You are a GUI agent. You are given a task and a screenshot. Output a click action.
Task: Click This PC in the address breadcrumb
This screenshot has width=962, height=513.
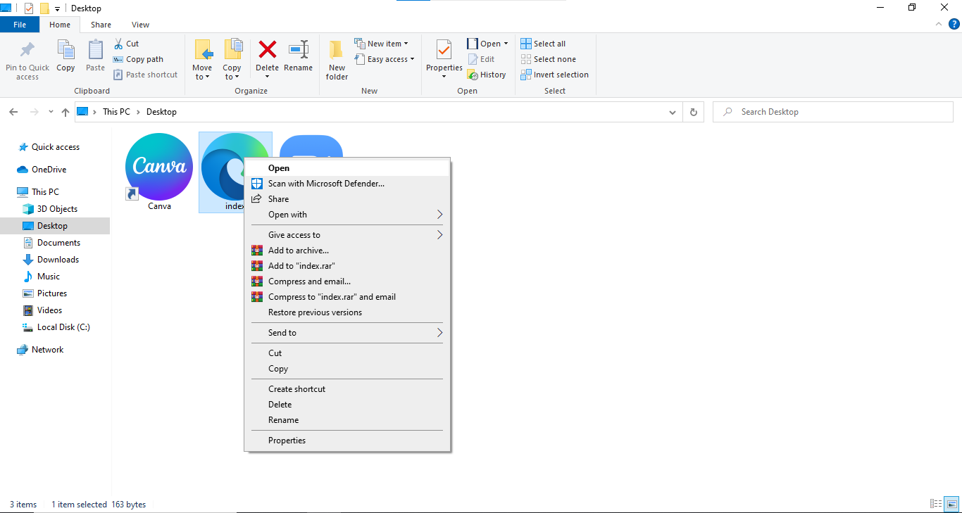click(115, 112)
